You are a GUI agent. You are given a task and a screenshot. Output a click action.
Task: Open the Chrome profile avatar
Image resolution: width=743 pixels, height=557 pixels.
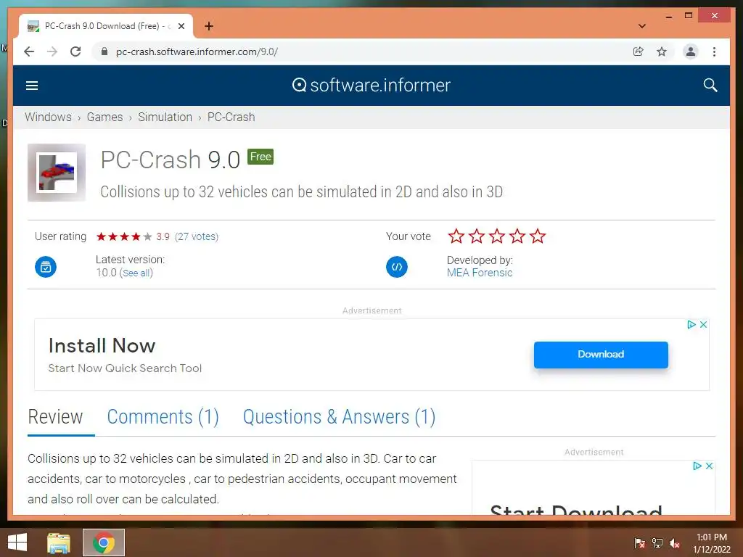tap(691, 51)
